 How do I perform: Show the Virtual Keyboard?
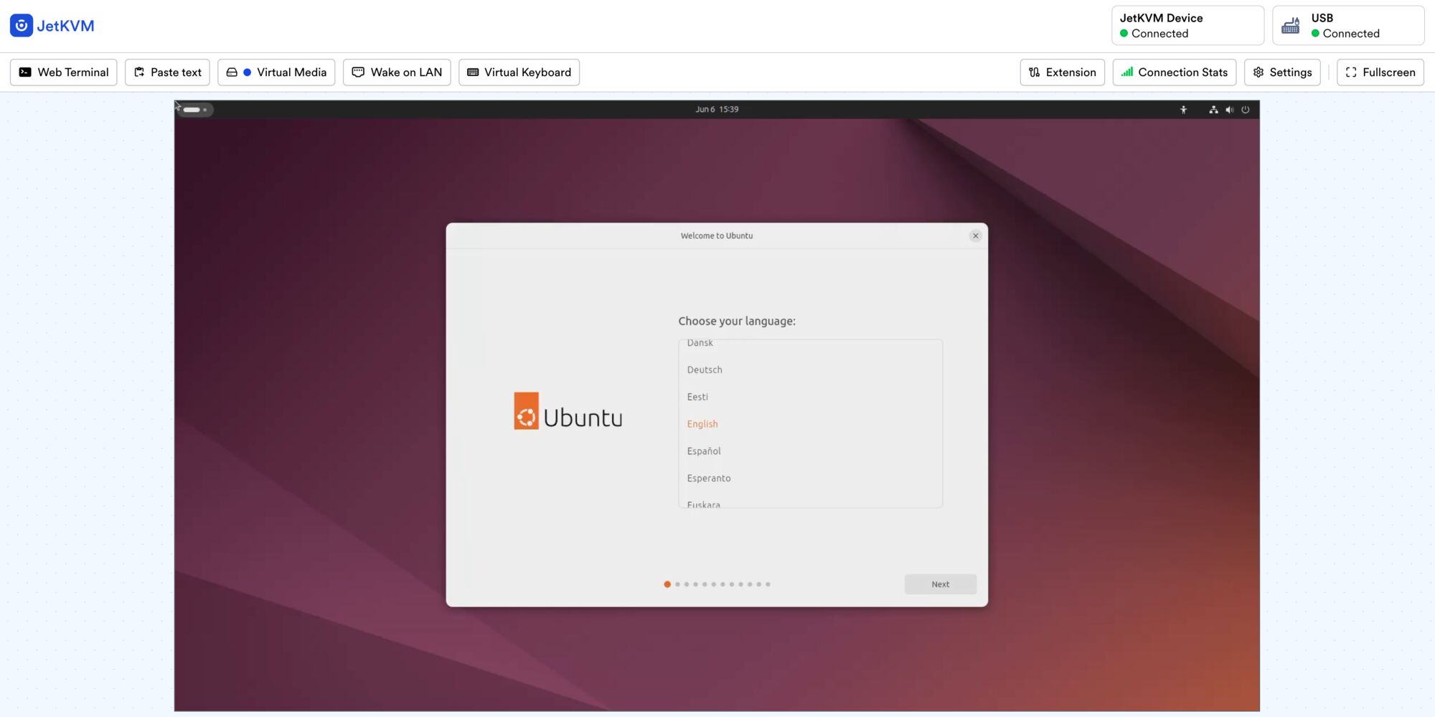pos(519,72)
